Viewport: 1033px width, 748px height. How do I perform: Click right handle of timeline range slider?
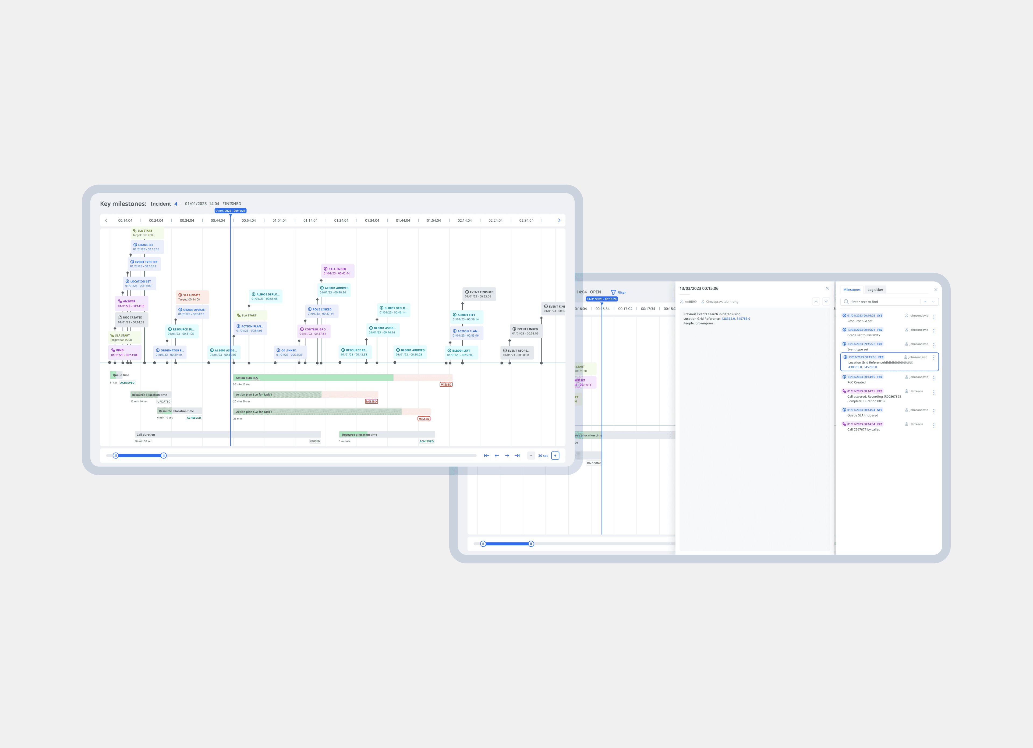[164, 456]
